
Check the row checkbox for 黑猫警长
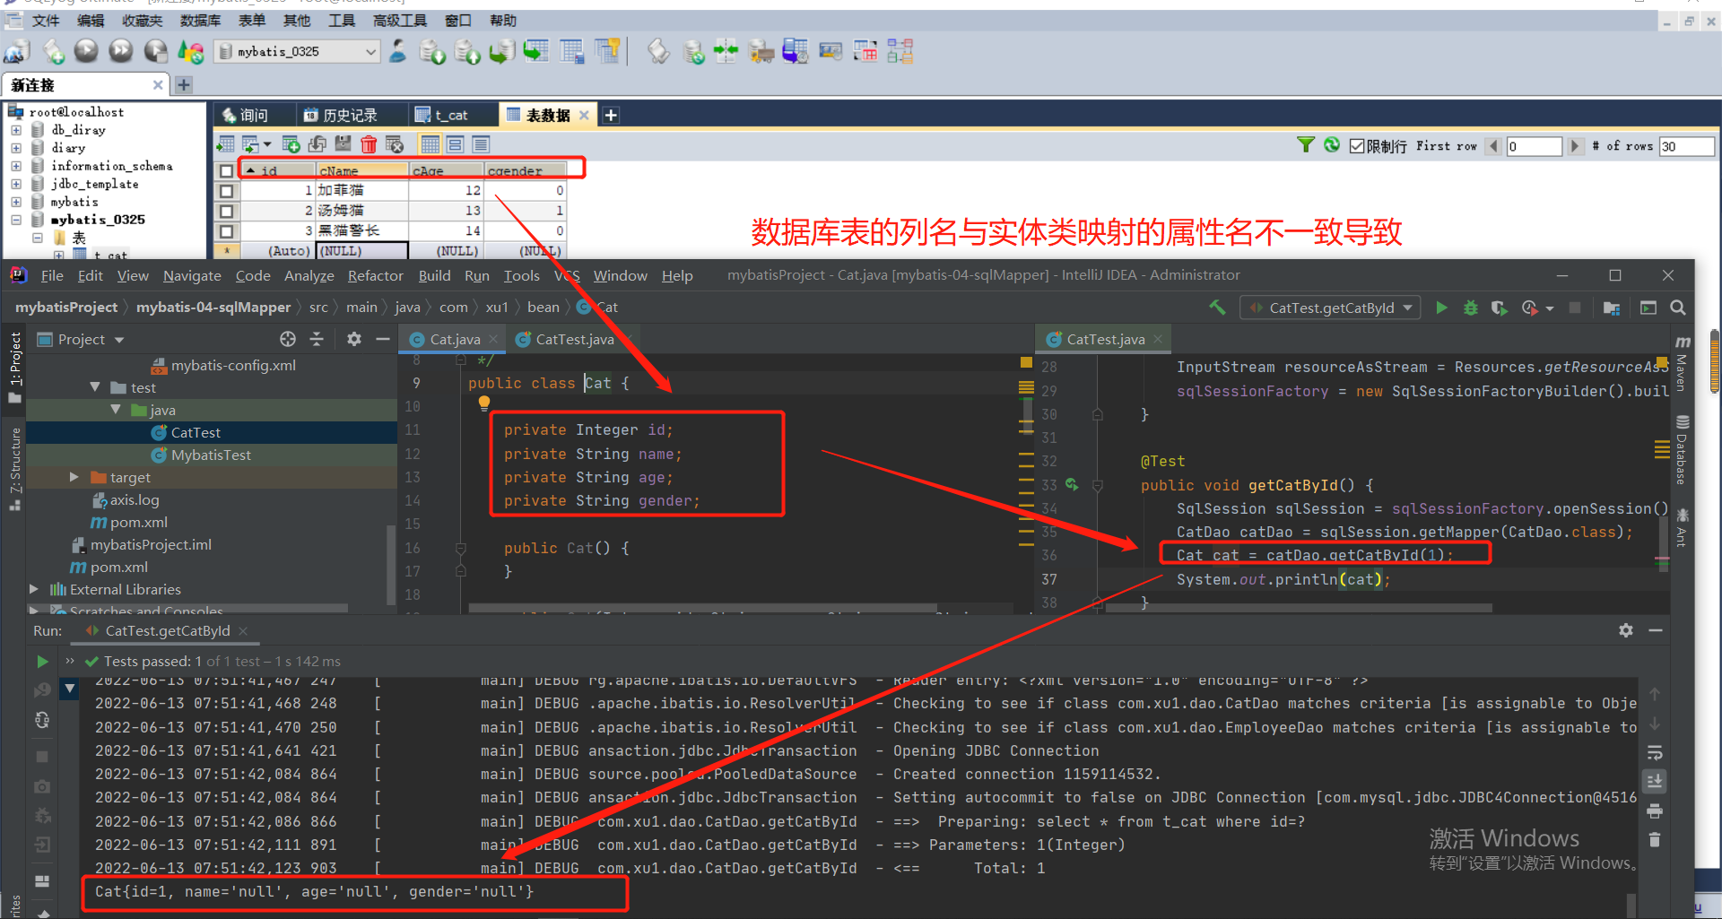click(226, 230)
